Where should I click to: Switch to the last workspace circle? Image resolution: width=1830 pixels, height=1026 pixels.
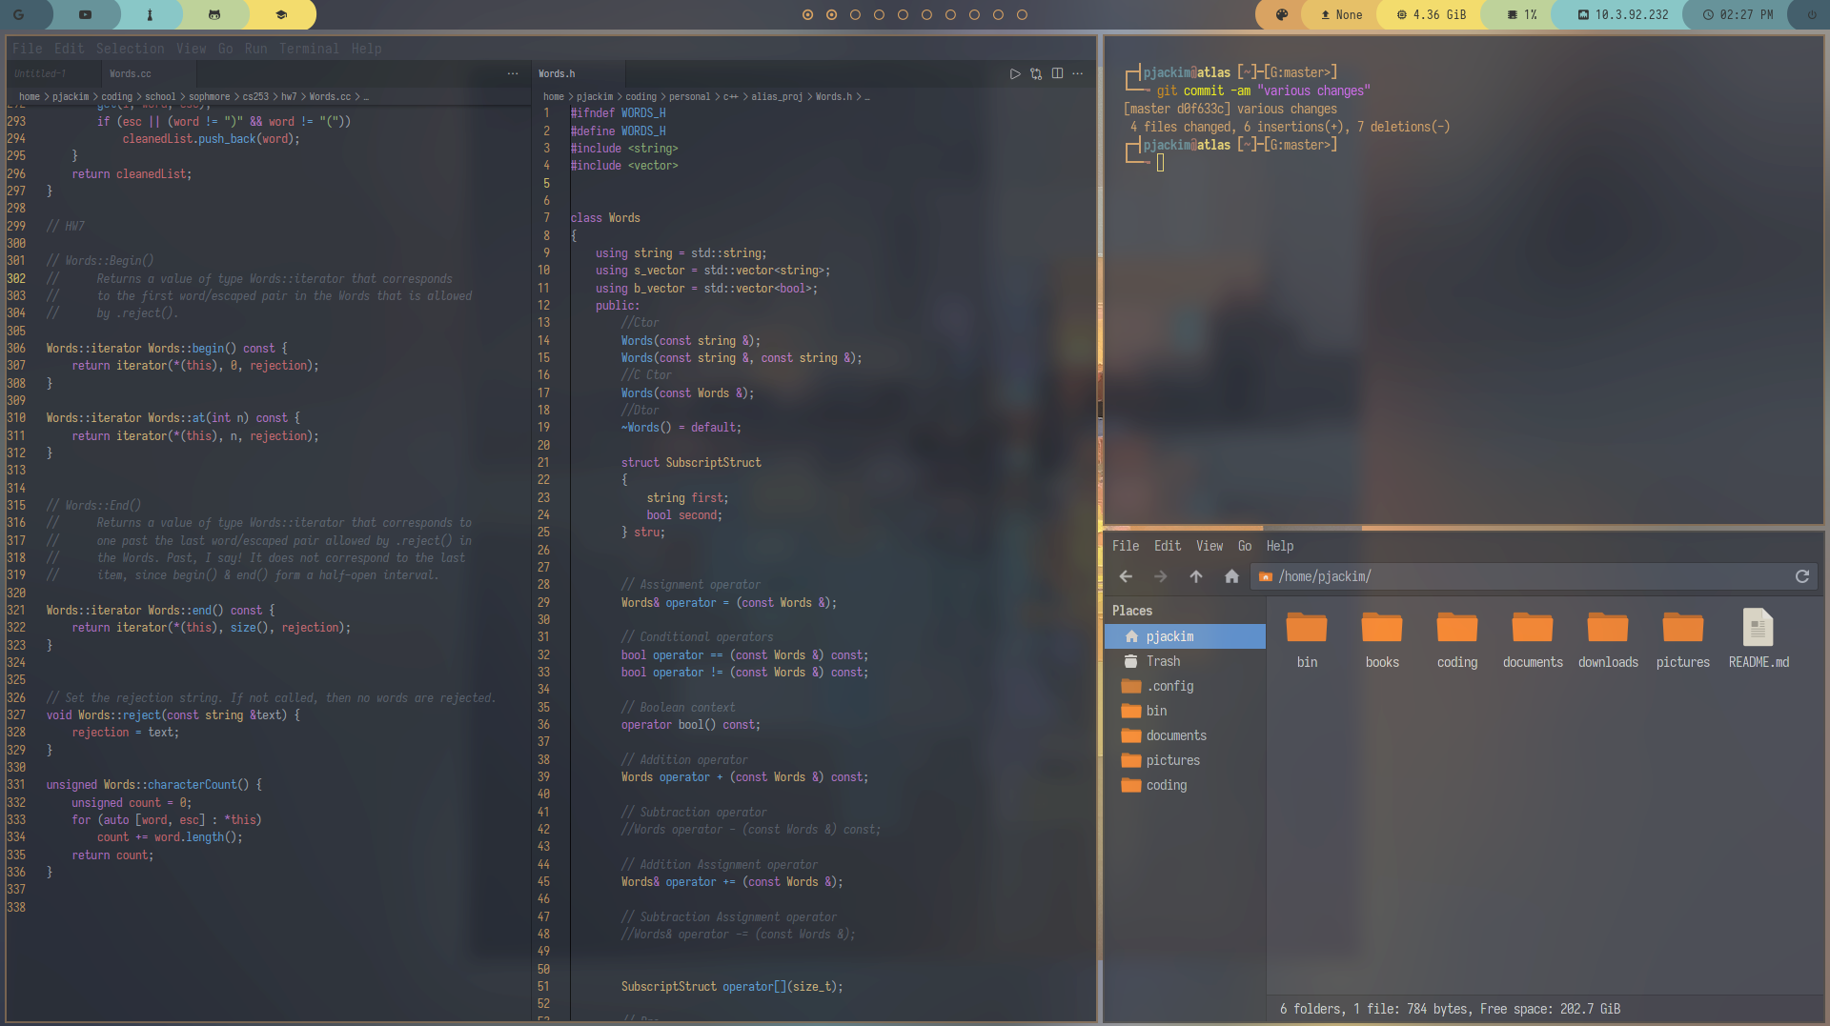pyautogui.click(x=1022, y=14)
